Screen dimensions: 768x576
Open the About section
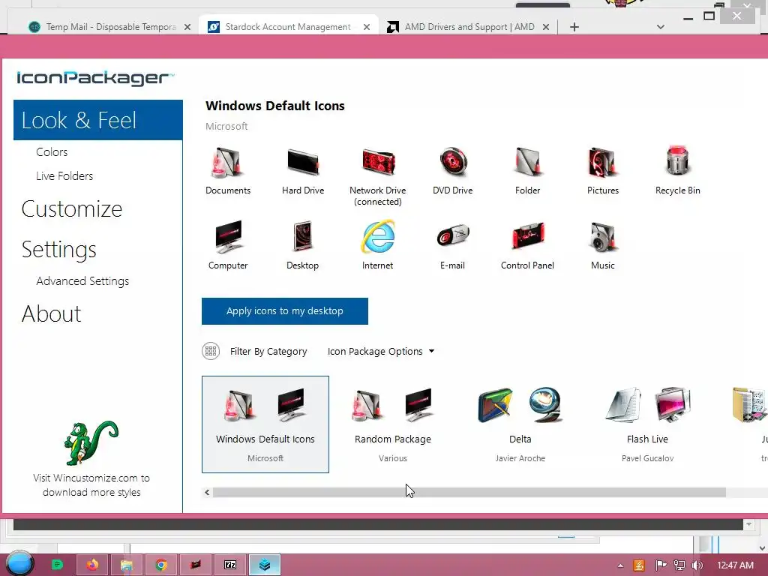[x=52, y=313]
